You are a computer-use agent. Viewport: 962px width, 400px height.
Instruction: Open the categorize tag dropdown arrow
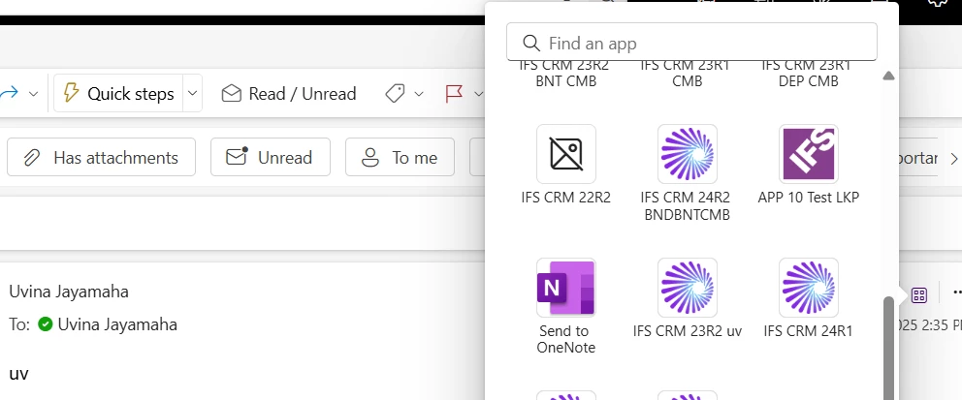point(419,94)
